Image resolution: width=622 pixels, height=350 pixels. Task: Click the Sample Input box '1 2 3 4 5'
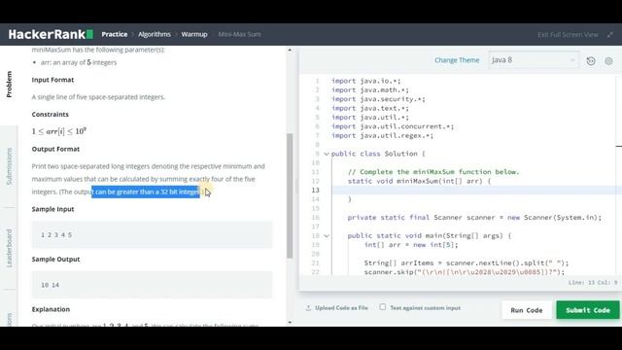(x=152, y=234)
